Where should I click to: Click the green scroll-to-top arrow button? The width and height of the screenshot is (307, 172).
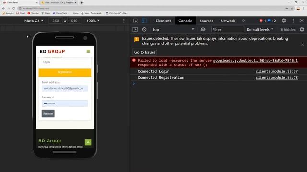click(88, 142)
